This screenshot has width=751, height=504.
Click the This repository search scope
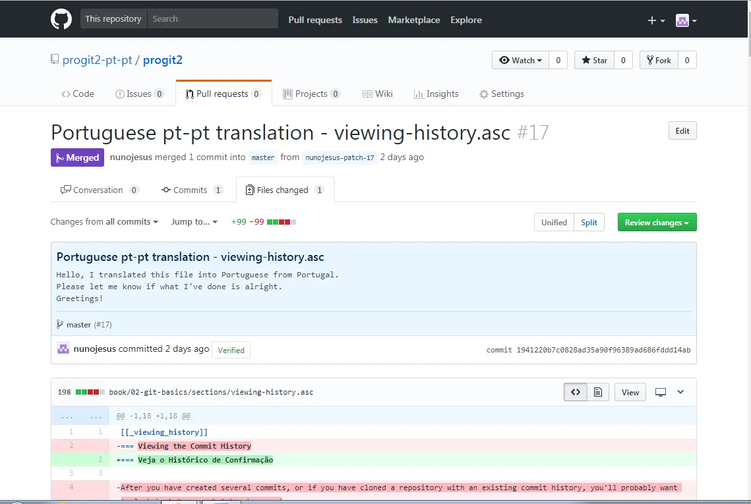coord(113,18)
